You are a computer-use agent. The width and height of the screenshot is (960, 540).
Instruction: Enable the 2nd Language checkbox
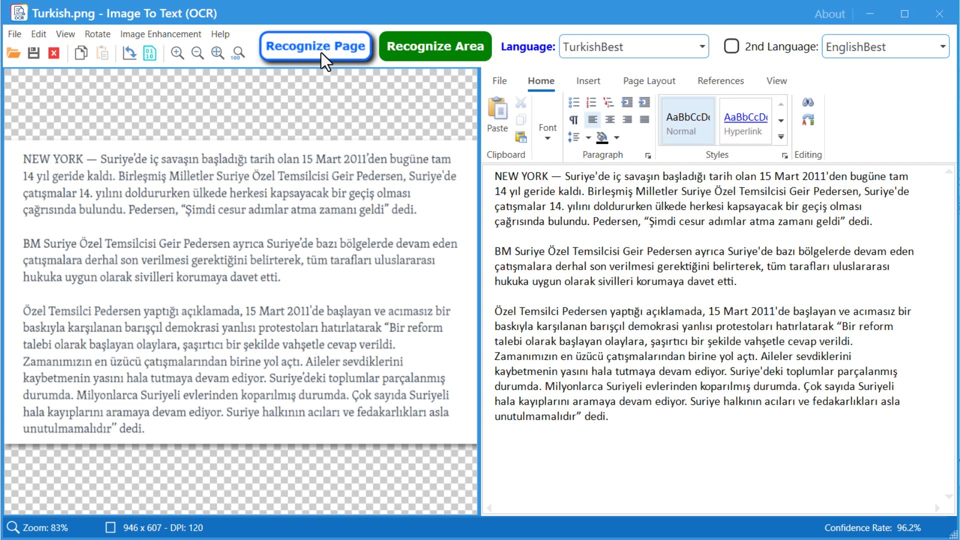(x=731, y=46)
